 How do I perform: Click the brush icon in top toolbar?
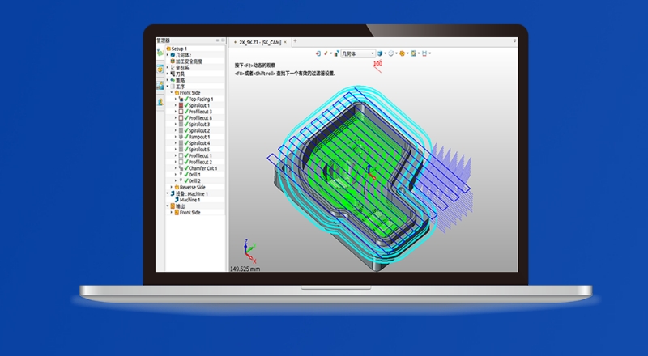326,53
